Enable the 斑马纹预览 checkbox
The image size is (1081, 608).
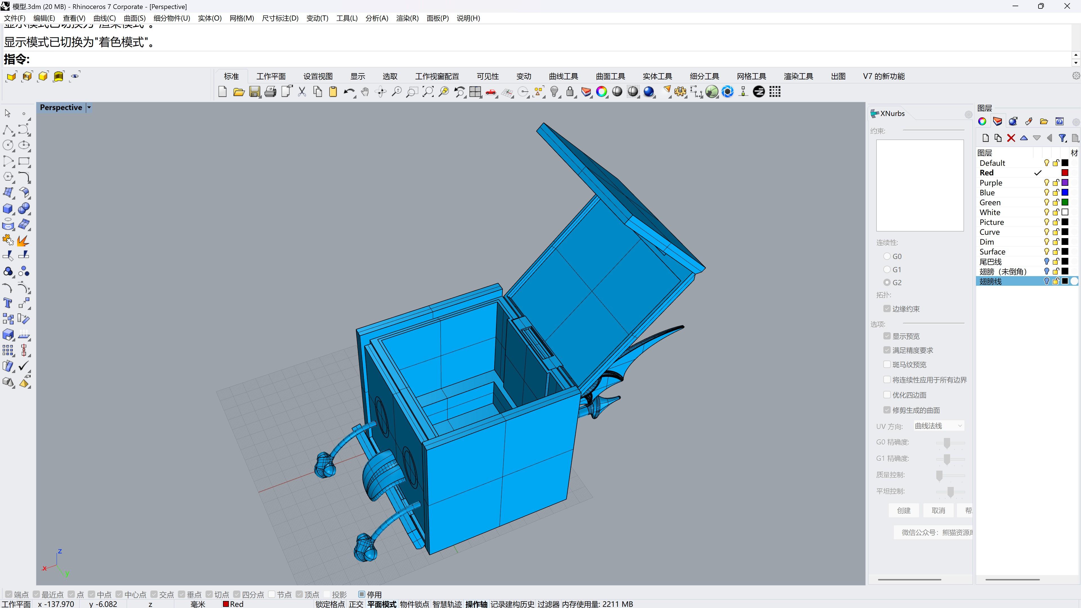[887, 364]
